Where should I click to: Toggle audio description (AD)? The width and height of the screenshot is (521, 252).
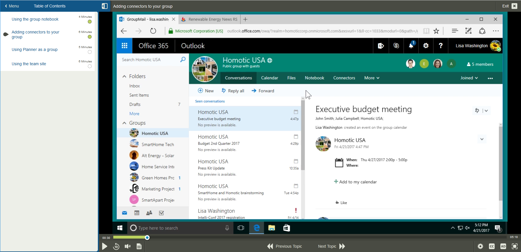pos(503,246)
